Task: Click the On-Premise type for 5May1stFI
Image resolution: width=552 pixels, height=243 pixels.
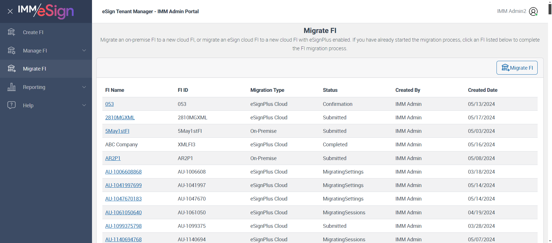Action: tap(263, 131)
